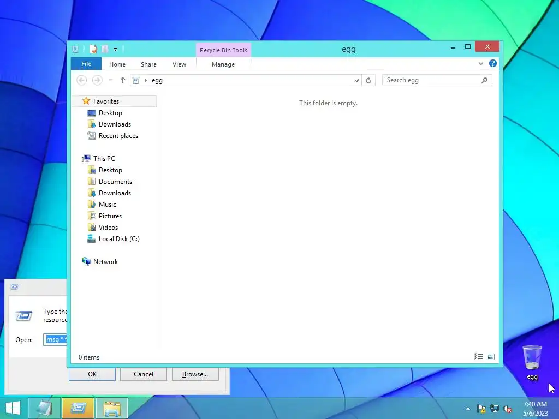This screenshot has height=419, width=559.
Task: Click the '0 items' status text
Action: click(89, 357)
